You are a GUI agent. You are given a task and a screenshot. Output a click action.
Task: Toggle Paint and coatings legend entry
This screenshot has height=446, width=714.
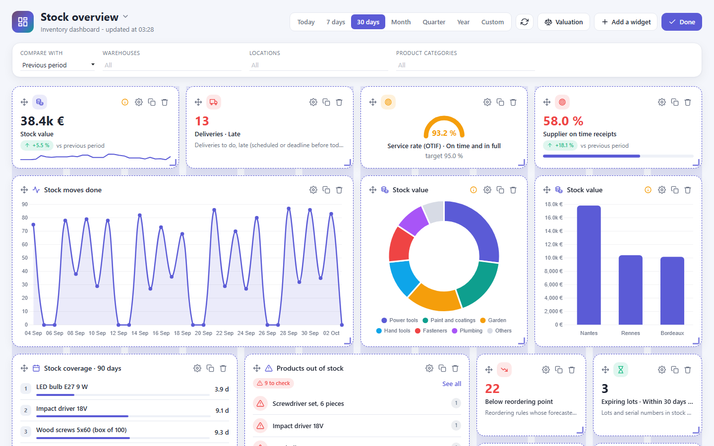(449, 321)
